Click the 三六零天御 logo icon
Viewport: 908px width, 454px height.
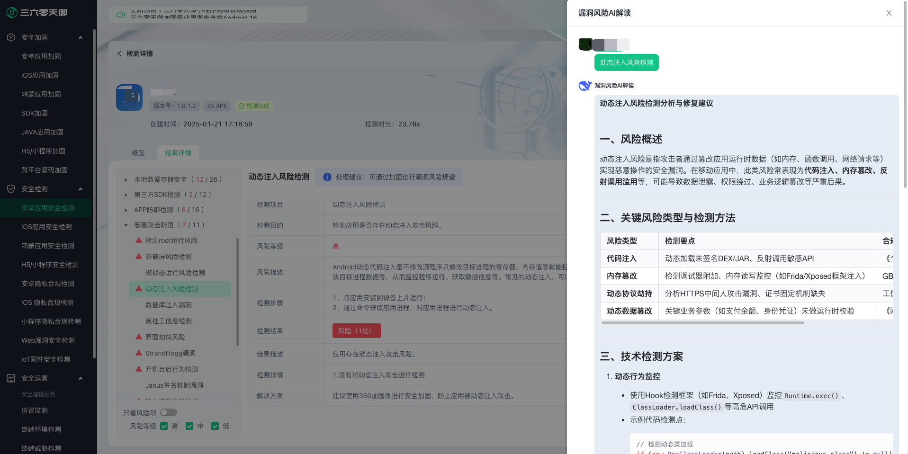click(x=12, y=13)
